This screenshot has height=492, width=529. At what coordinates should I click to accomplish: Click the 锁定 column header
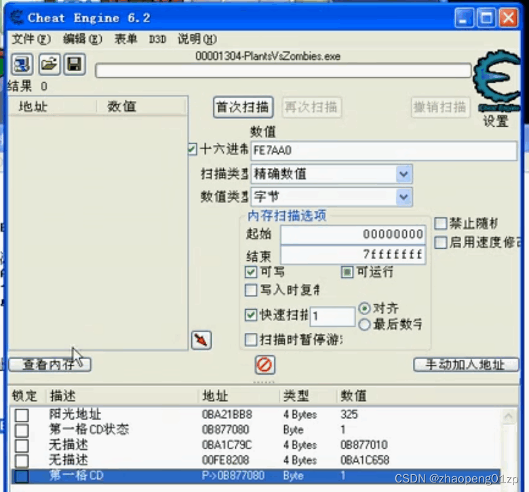click(24, 396)
